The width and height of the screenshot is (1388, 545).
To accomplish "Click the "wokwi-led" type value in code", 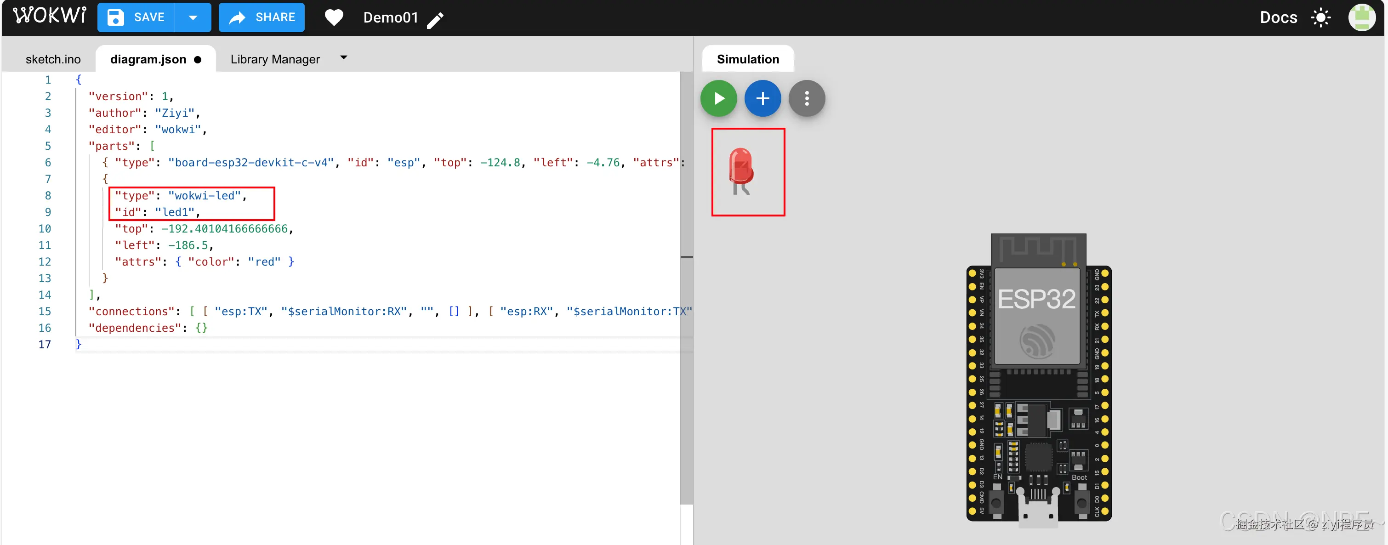I will pyautogui.click(x=204, y=195).
